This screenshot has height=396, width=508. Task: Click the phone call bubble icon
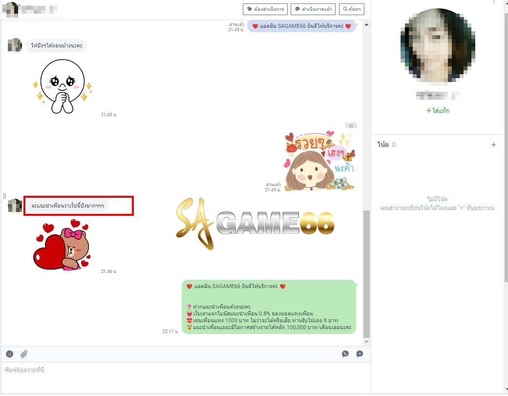pos(345,354)
